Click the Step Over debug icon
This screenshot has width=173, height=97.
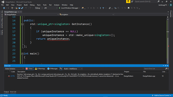(103, 8)
